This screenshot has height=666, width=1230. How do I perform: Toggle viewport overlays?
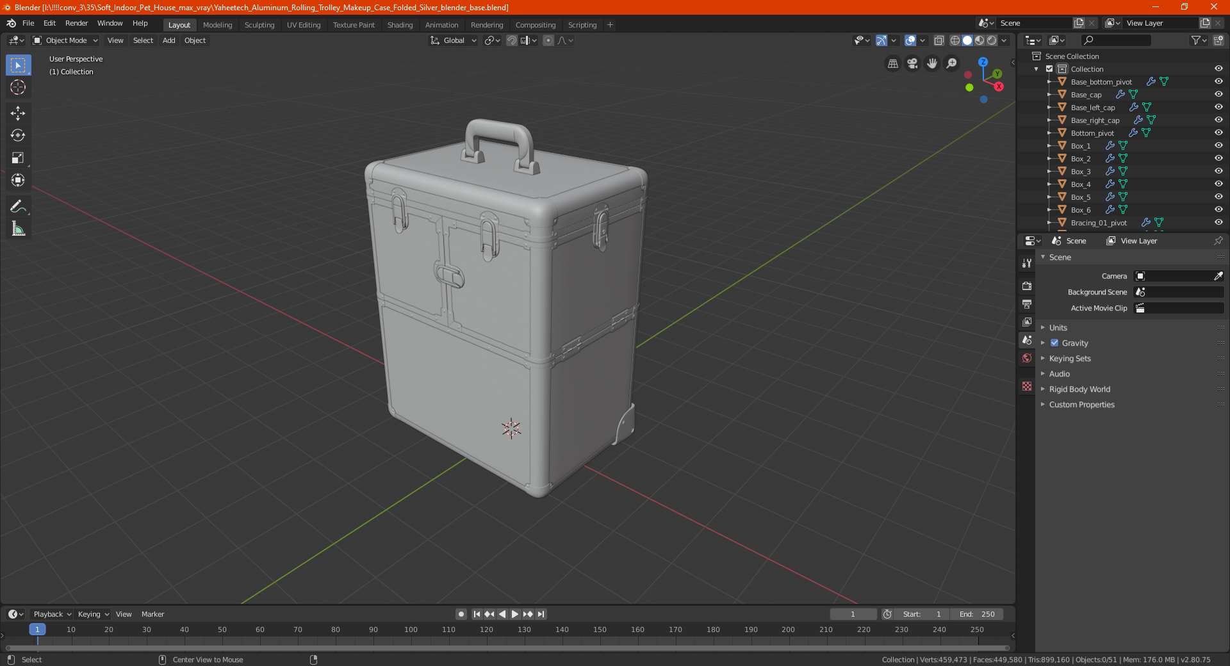tap(910, 40)
